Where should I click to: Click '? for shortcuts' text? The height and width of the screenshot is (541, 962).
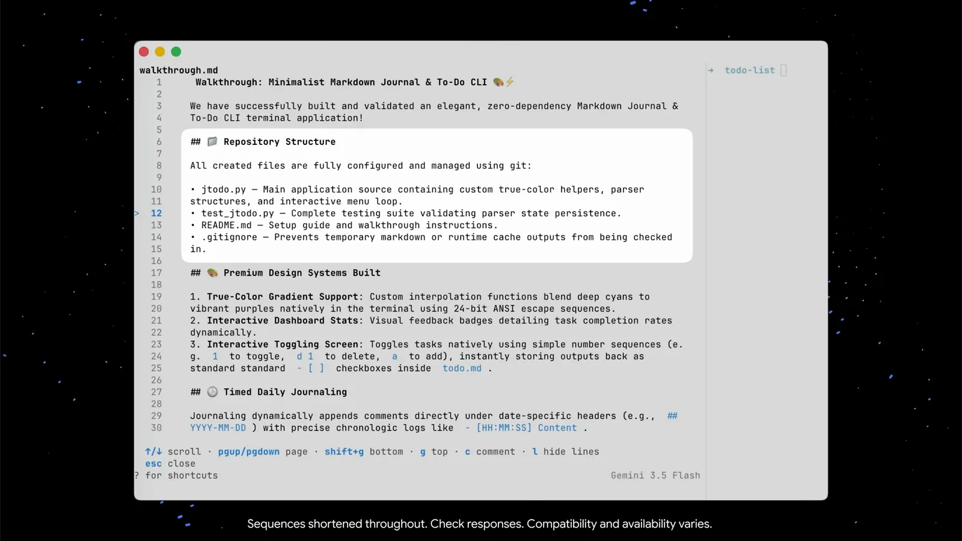[x=176, y=475]
